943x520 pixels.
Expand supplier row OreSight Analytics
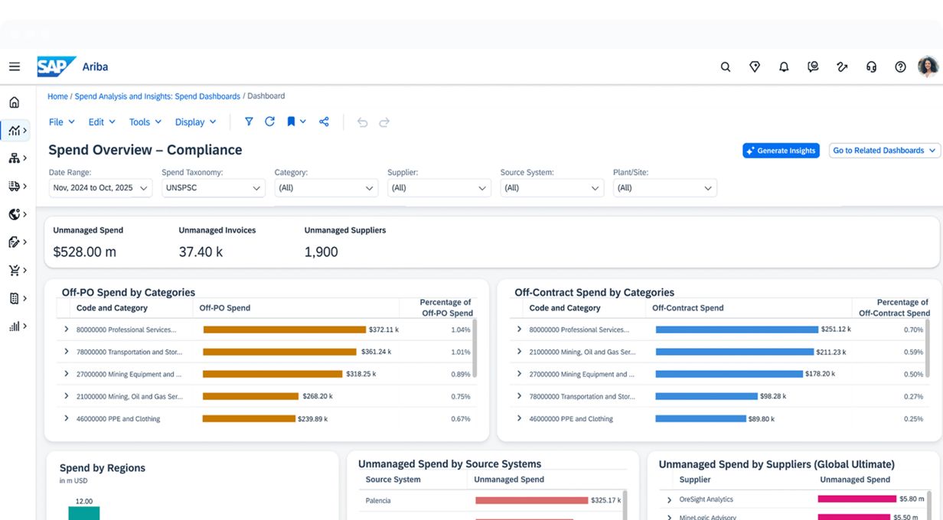point(670,499)
